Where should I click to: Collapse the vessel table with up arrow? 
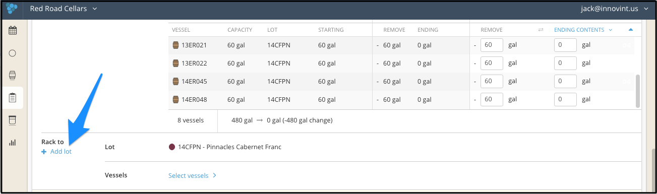[630, 30]
